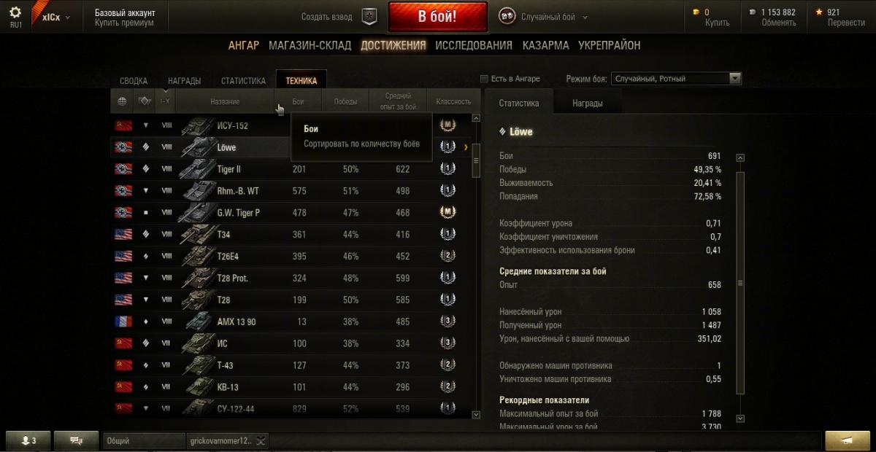The width and height of the screenshot is (876, 452).
Task: Select the Tiger II row
Action: click(x=291, y=169)
